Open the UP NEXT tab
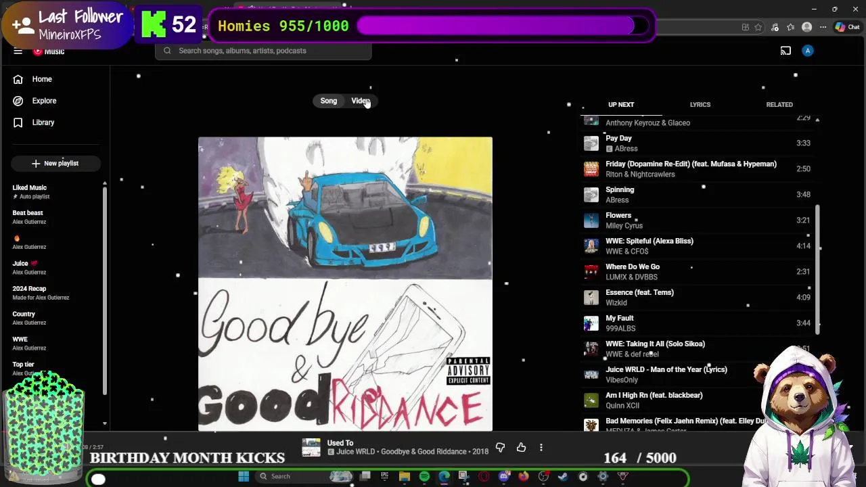Screen dimensions: 866x487 621,105
